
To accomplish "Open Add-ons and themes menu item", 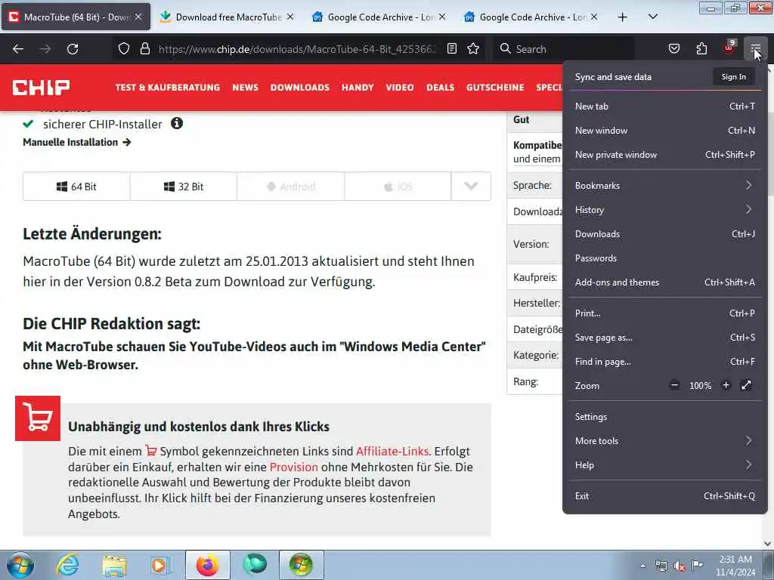I will click(x=665, y=282).
